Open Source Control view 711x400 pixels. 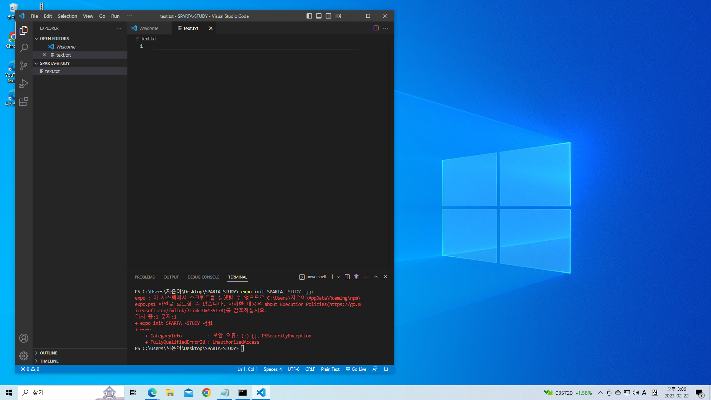click(x=24, y=66)
